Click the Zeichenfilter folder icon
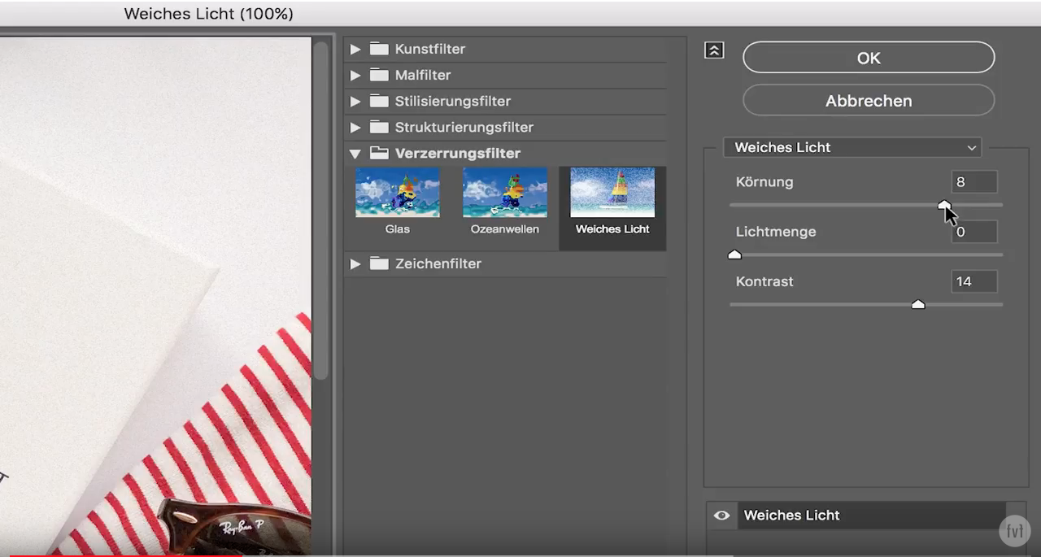Screen dimensions: 1041x557 tap(379, 263)
